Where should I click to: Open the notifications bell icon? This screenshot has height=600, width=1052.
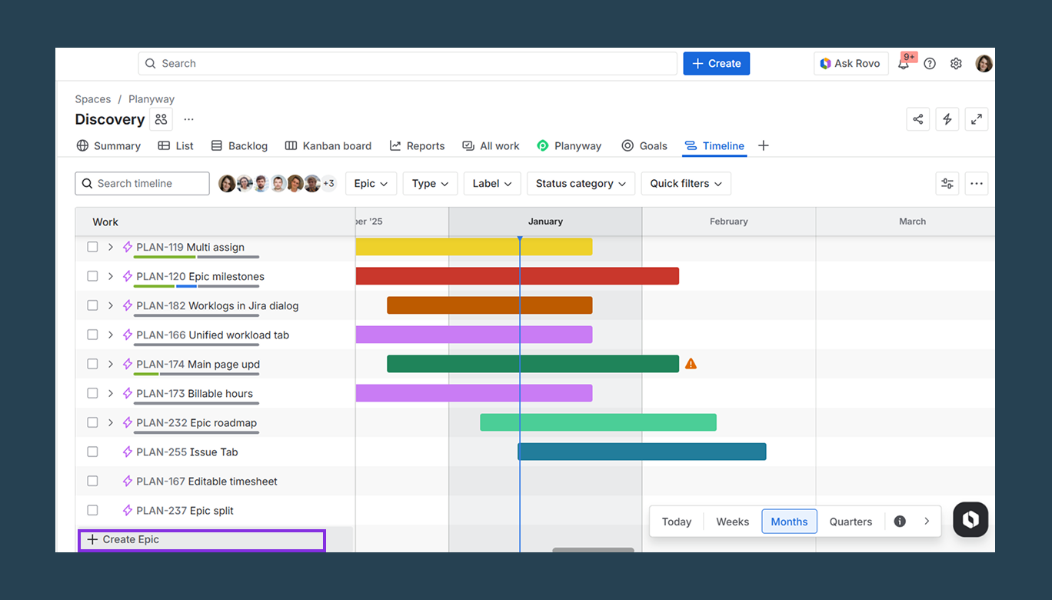pyautogui.click(x=904, y=64)
